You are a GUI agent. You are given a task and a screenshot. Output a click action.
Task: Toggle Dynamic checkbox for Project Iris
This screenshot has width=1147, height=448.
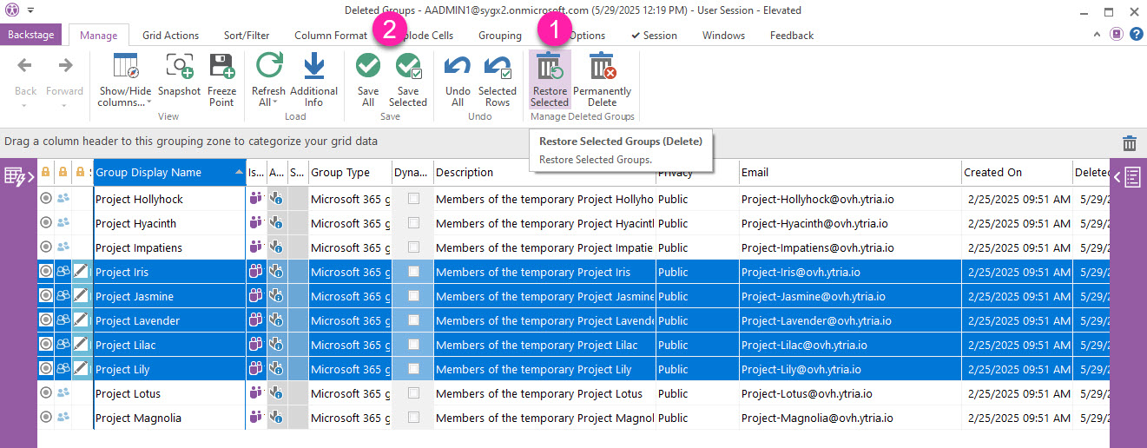coord(414,272)
